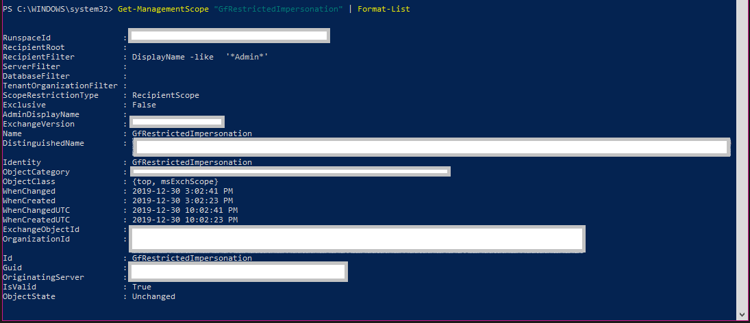Click the ServerFilter label
This screenshot has width=750, height=323.
pyautogui.click(x=32, y=66)
